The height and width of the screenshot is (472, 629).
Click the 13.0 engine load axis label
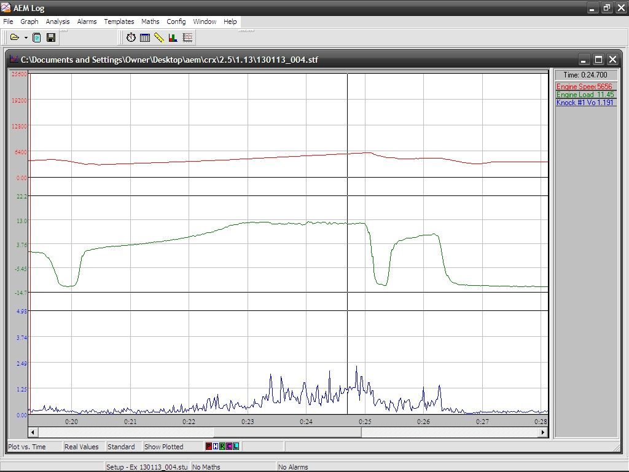pos(21,221)
